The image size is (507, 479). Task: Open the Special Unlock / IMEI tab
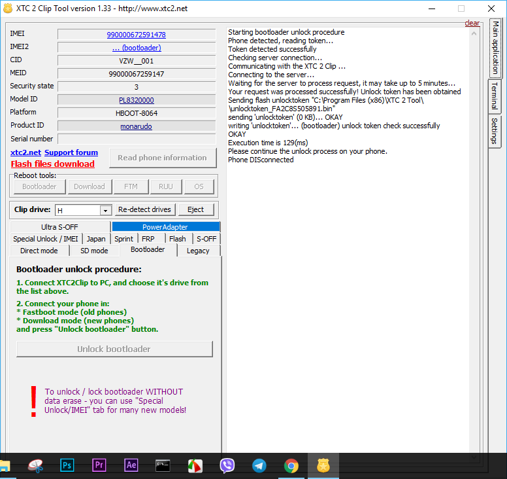(45, 239)
